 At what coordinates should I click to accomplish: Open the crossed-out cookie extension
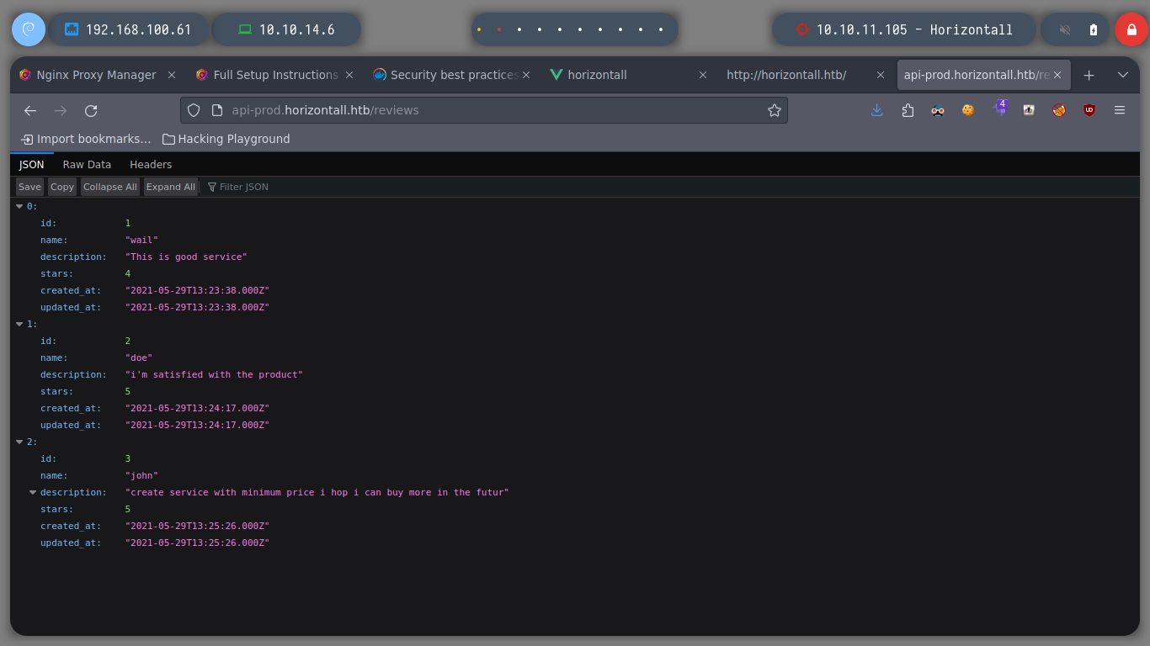1059,110
